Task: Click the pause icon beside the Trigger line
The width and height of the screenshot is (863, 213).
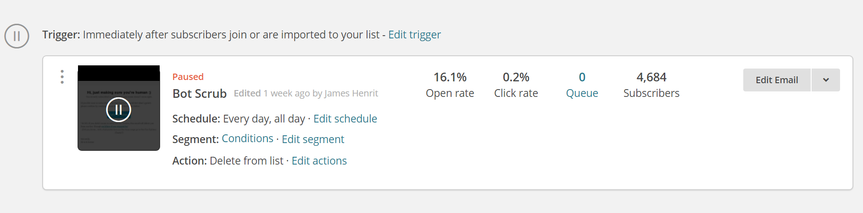Action: pyautogui.click(x=17, y=36)
